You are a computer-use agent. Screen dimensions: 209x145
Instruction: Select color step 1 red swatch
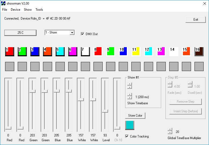[x=10, y=51]
